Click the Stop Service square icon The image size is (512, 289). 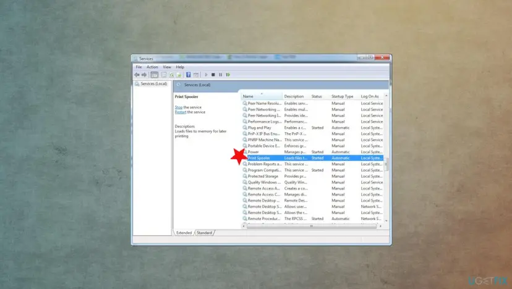pos(213,75)
